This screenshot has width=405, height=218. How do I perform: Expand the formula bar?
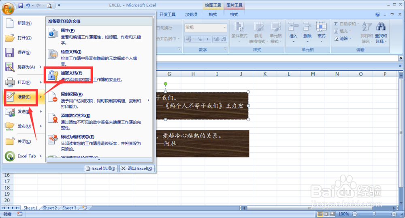(401, 58)
